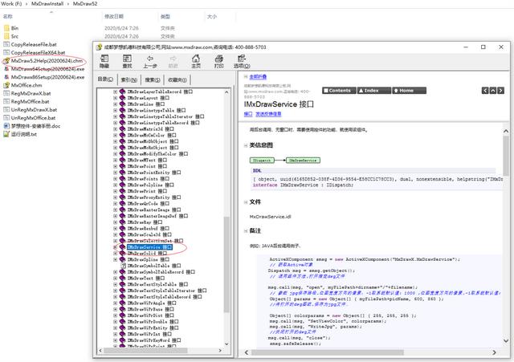Select the IMxDrawPoint 接口 tree item
The image size is (514, 362).
click(147, 166)
